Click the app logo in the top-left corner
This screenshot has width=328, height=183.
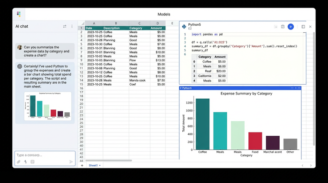(19, 14)
